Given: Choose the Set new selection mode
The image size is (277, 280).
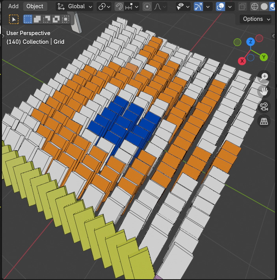Looking at the screenshot, I should pos(28,19).
